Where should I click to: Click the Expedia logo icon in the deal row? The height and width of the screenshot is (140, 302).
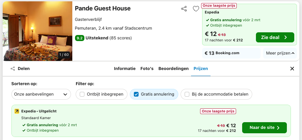pos(17,111)
